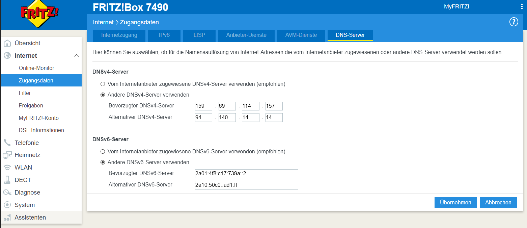Click the MyFRITZ! link in header
The image size is (527, 228).
click(456, 6)
